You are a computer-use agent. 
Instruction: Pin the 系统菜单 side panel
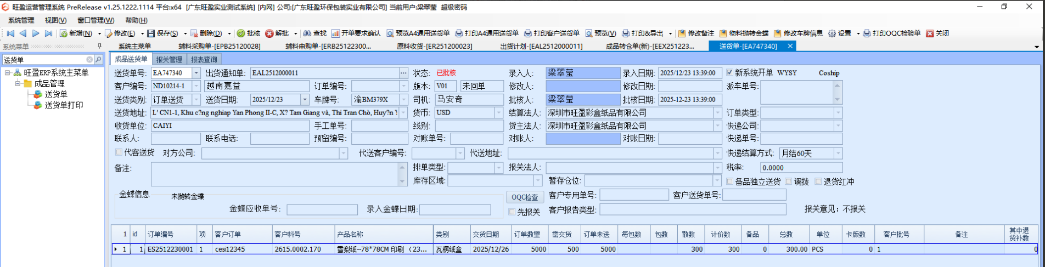tap(99, 46)
